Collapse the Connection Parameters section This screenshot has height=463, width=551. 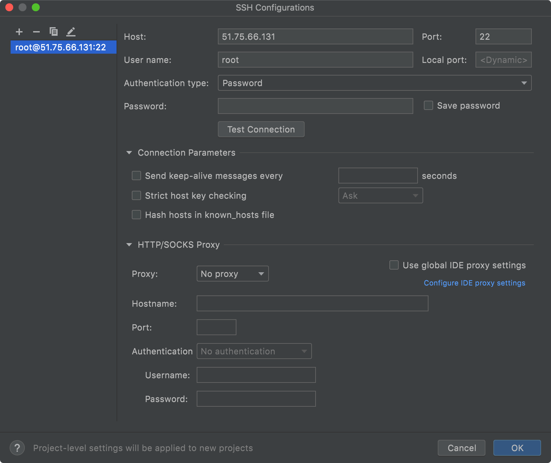point(129,152)
